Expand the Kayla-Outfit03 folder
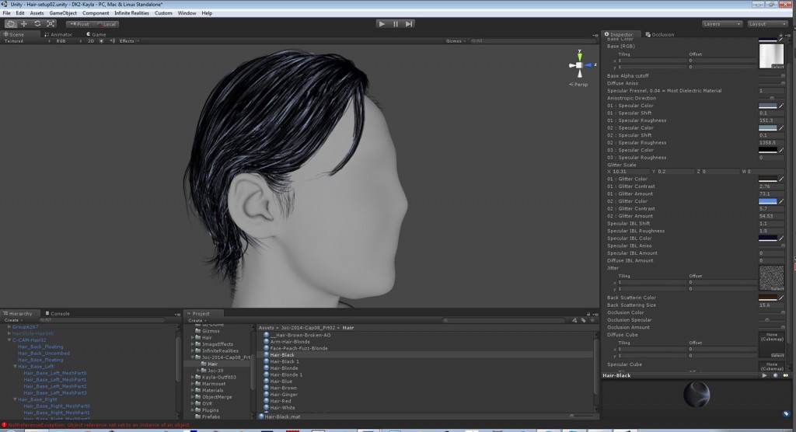Screen dimensions: 796x432 click(x=193, y=377)
